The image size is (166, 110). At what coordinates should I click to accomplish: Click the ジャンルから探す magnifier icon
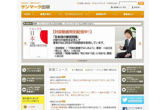[x=24, y=70]
